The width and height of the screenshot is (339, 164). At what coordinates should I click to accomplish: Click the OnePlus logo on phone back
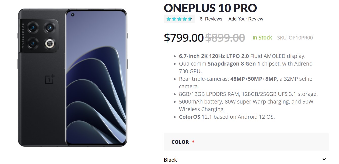pos(50,79)
